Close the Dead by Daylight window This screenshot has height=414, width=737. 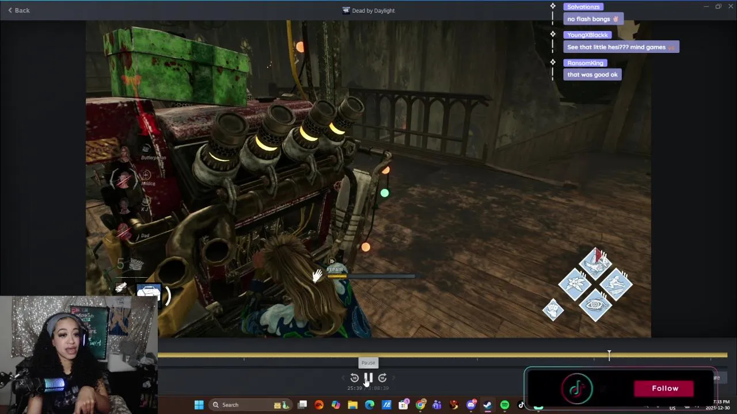(730, 6)
